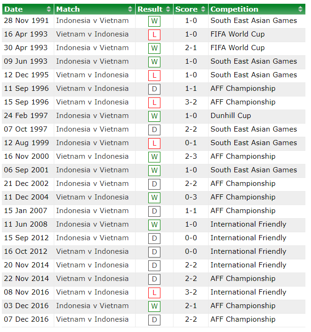Image resolution: width=311 pixels, height=332 pixels.
Task: Click the L result icon for 12 Aug 1999
Action: 154,143
